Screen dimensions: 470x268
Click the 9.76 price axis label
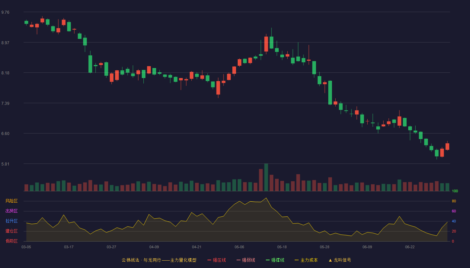pyautogui.click(x=5, y=12)
